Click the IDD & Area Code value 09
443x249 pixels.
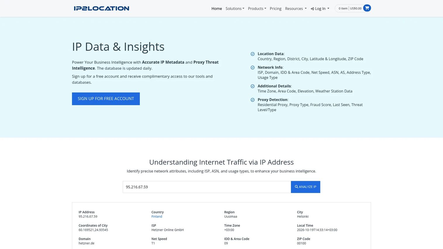point(226,243)
